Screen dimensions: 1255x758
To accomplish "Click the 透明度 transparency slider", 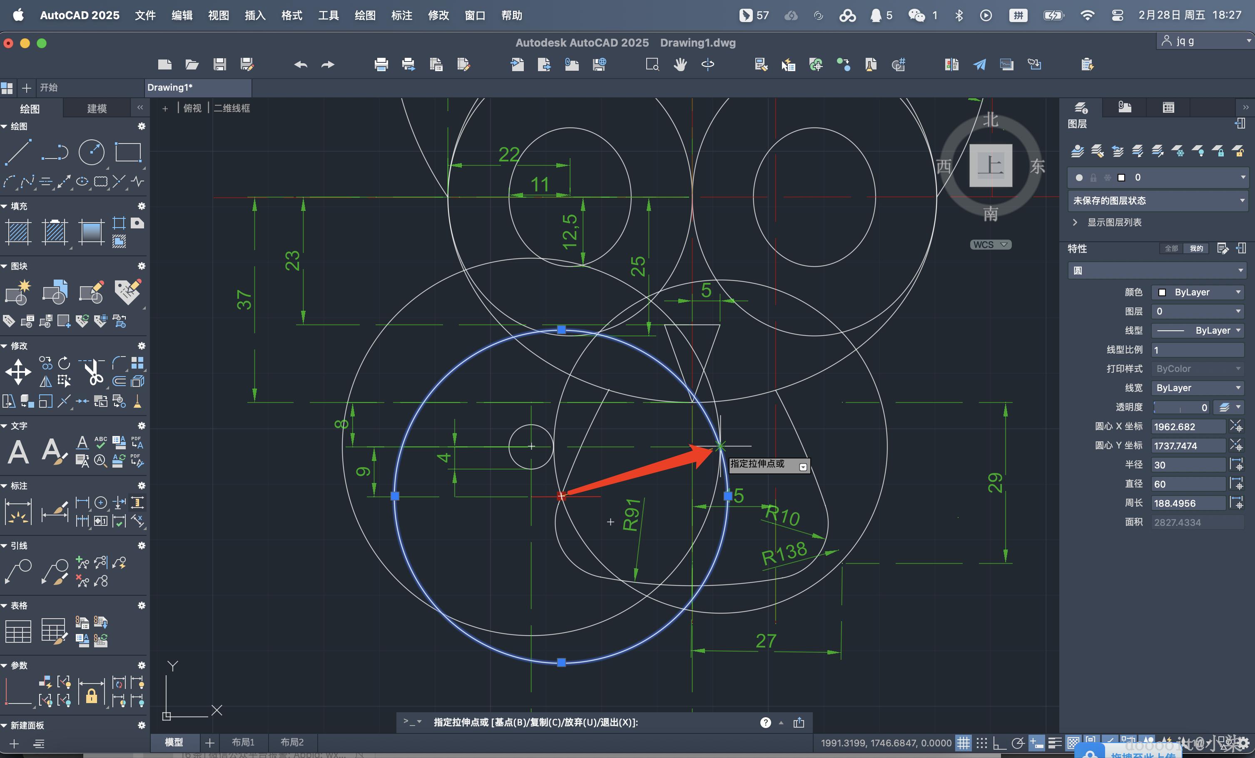I will [1180, 407].
